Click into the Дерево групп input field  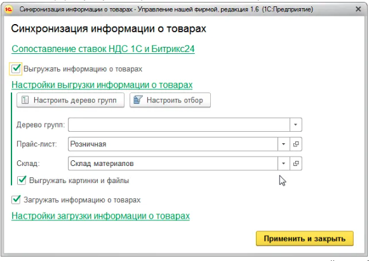pyautogui.click(x=179, y=125)
